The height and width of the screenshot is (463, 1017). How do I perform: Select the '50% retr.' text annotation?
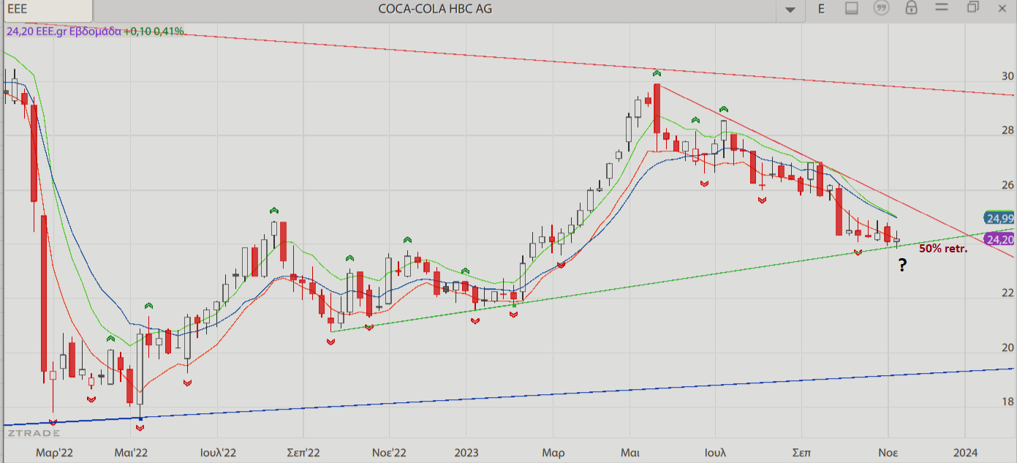point(943,249)
